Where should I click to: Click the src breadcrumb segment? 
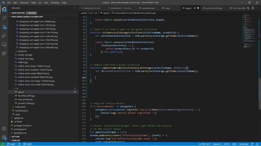click(x=91, y=13)
